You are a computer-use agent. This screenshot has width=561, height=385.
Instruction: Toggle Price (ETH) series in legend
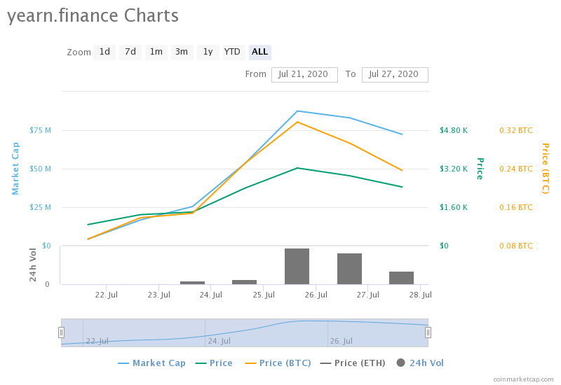353,363
